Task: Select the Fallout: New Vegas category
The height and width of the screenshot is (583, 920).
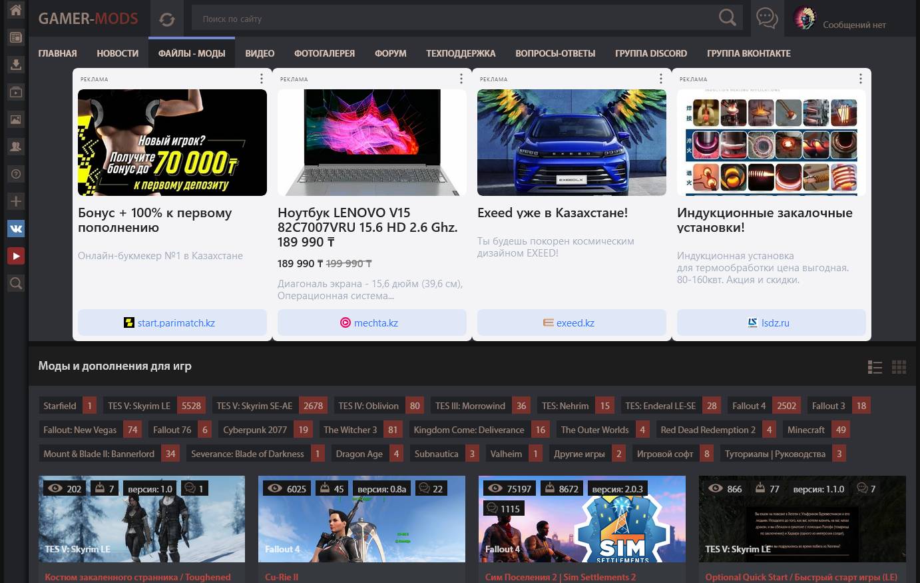Action: [90, 430]
